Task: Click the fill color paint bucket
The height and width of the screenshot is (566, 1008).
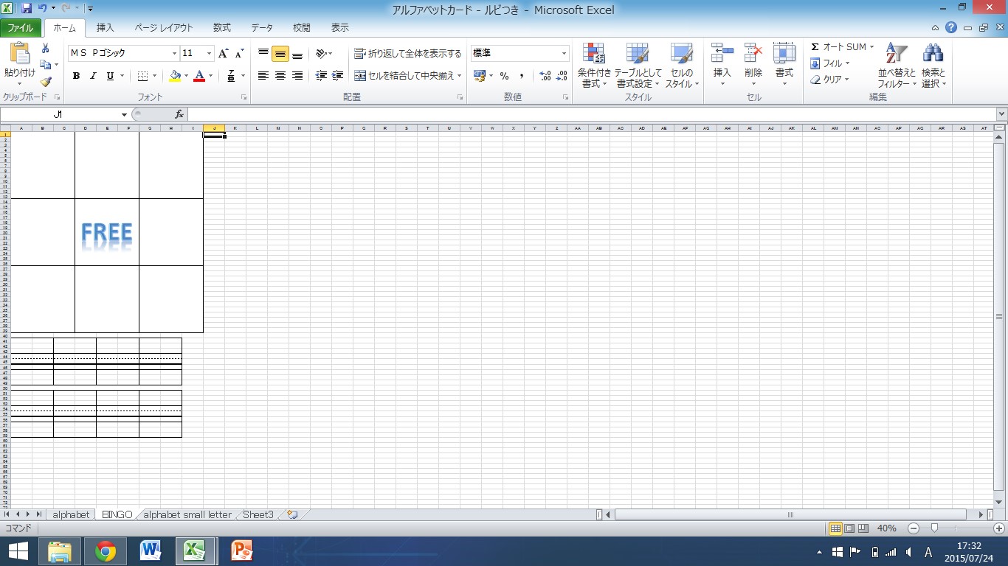Action: pos(175,76)
